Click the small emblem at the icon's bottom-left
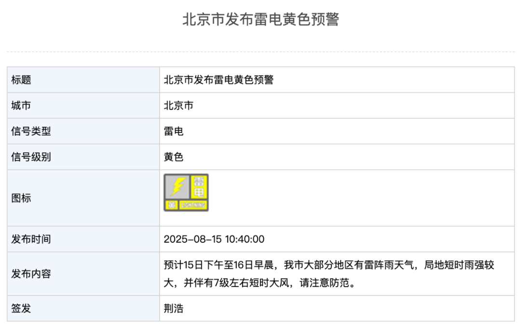This screenshot has height=328, width=521. pos(171,205)
